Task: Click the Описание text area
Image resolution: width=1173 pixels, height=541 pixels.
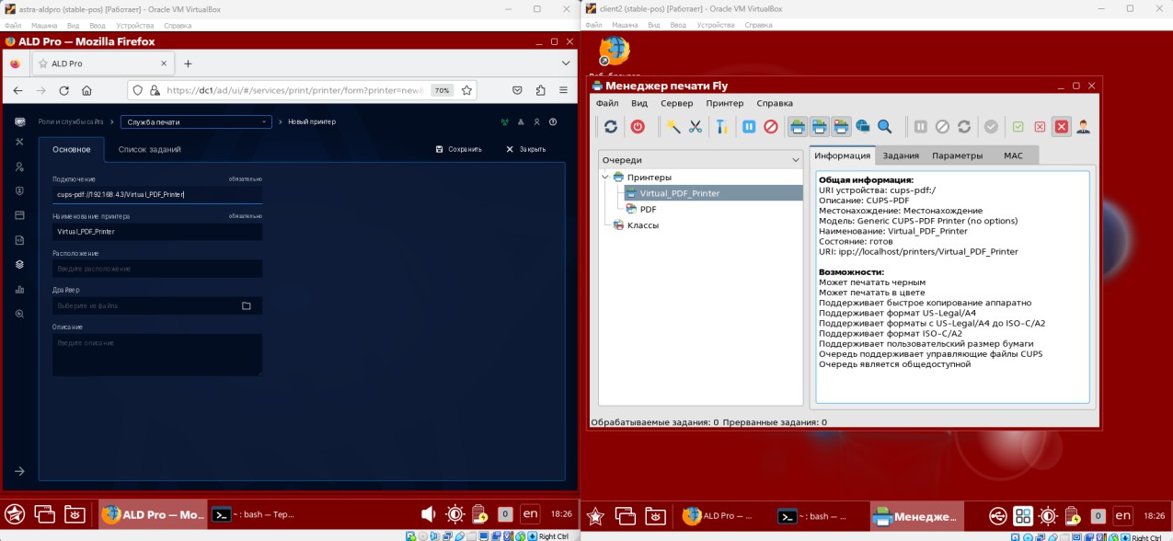Action: point(157,354)
